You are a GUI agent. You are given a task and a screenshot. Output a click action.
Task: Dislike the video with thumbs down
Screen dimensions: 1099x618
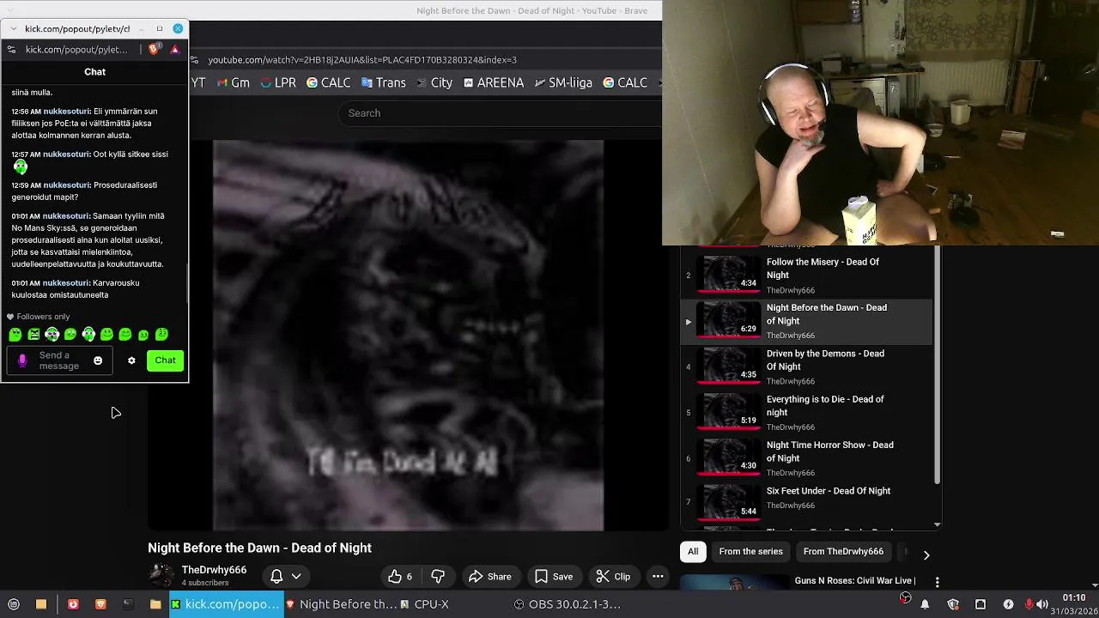click(x=438, y=577)
